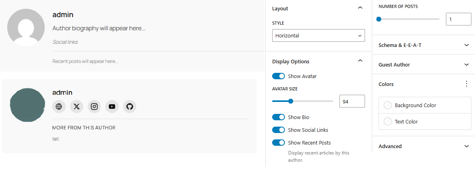Click the website globe social icon
Image resolution: width=475 pixels, height=176 pixels.
click(x=59, y=106)
